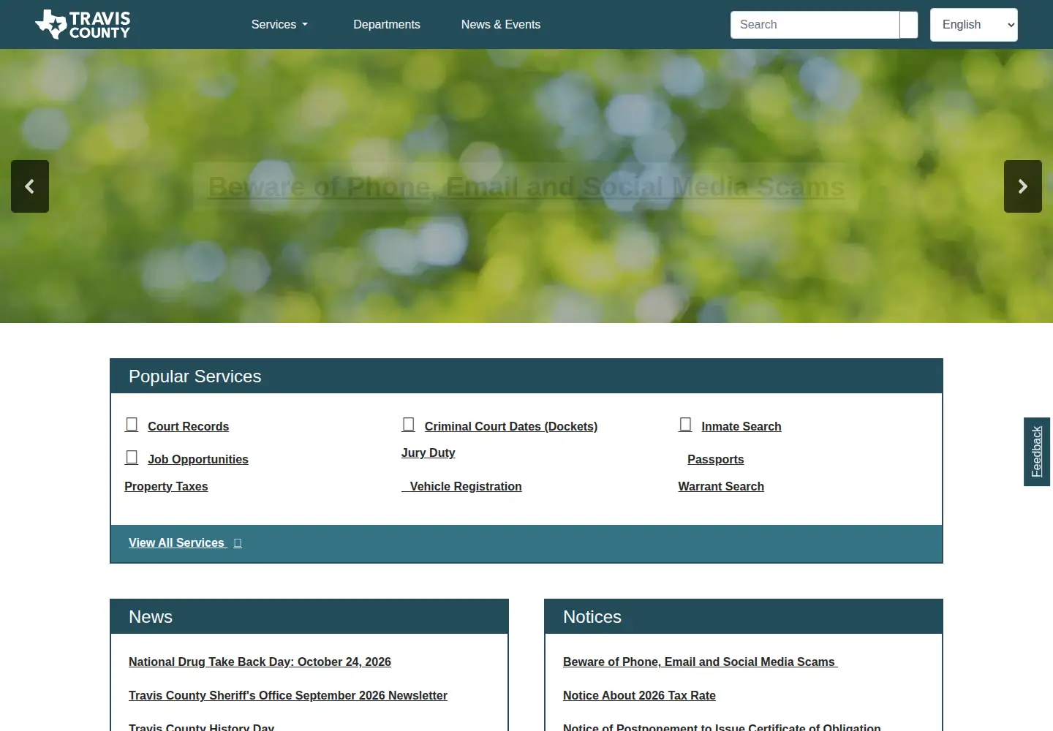The image size is (1053, 731).
Task: Advance to next carousel slide
Action: [x=1023, y=186]
